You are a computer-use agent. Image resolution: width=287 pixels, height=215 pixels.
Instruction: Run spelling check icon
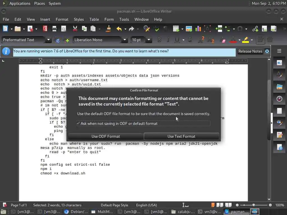(156, 29)
